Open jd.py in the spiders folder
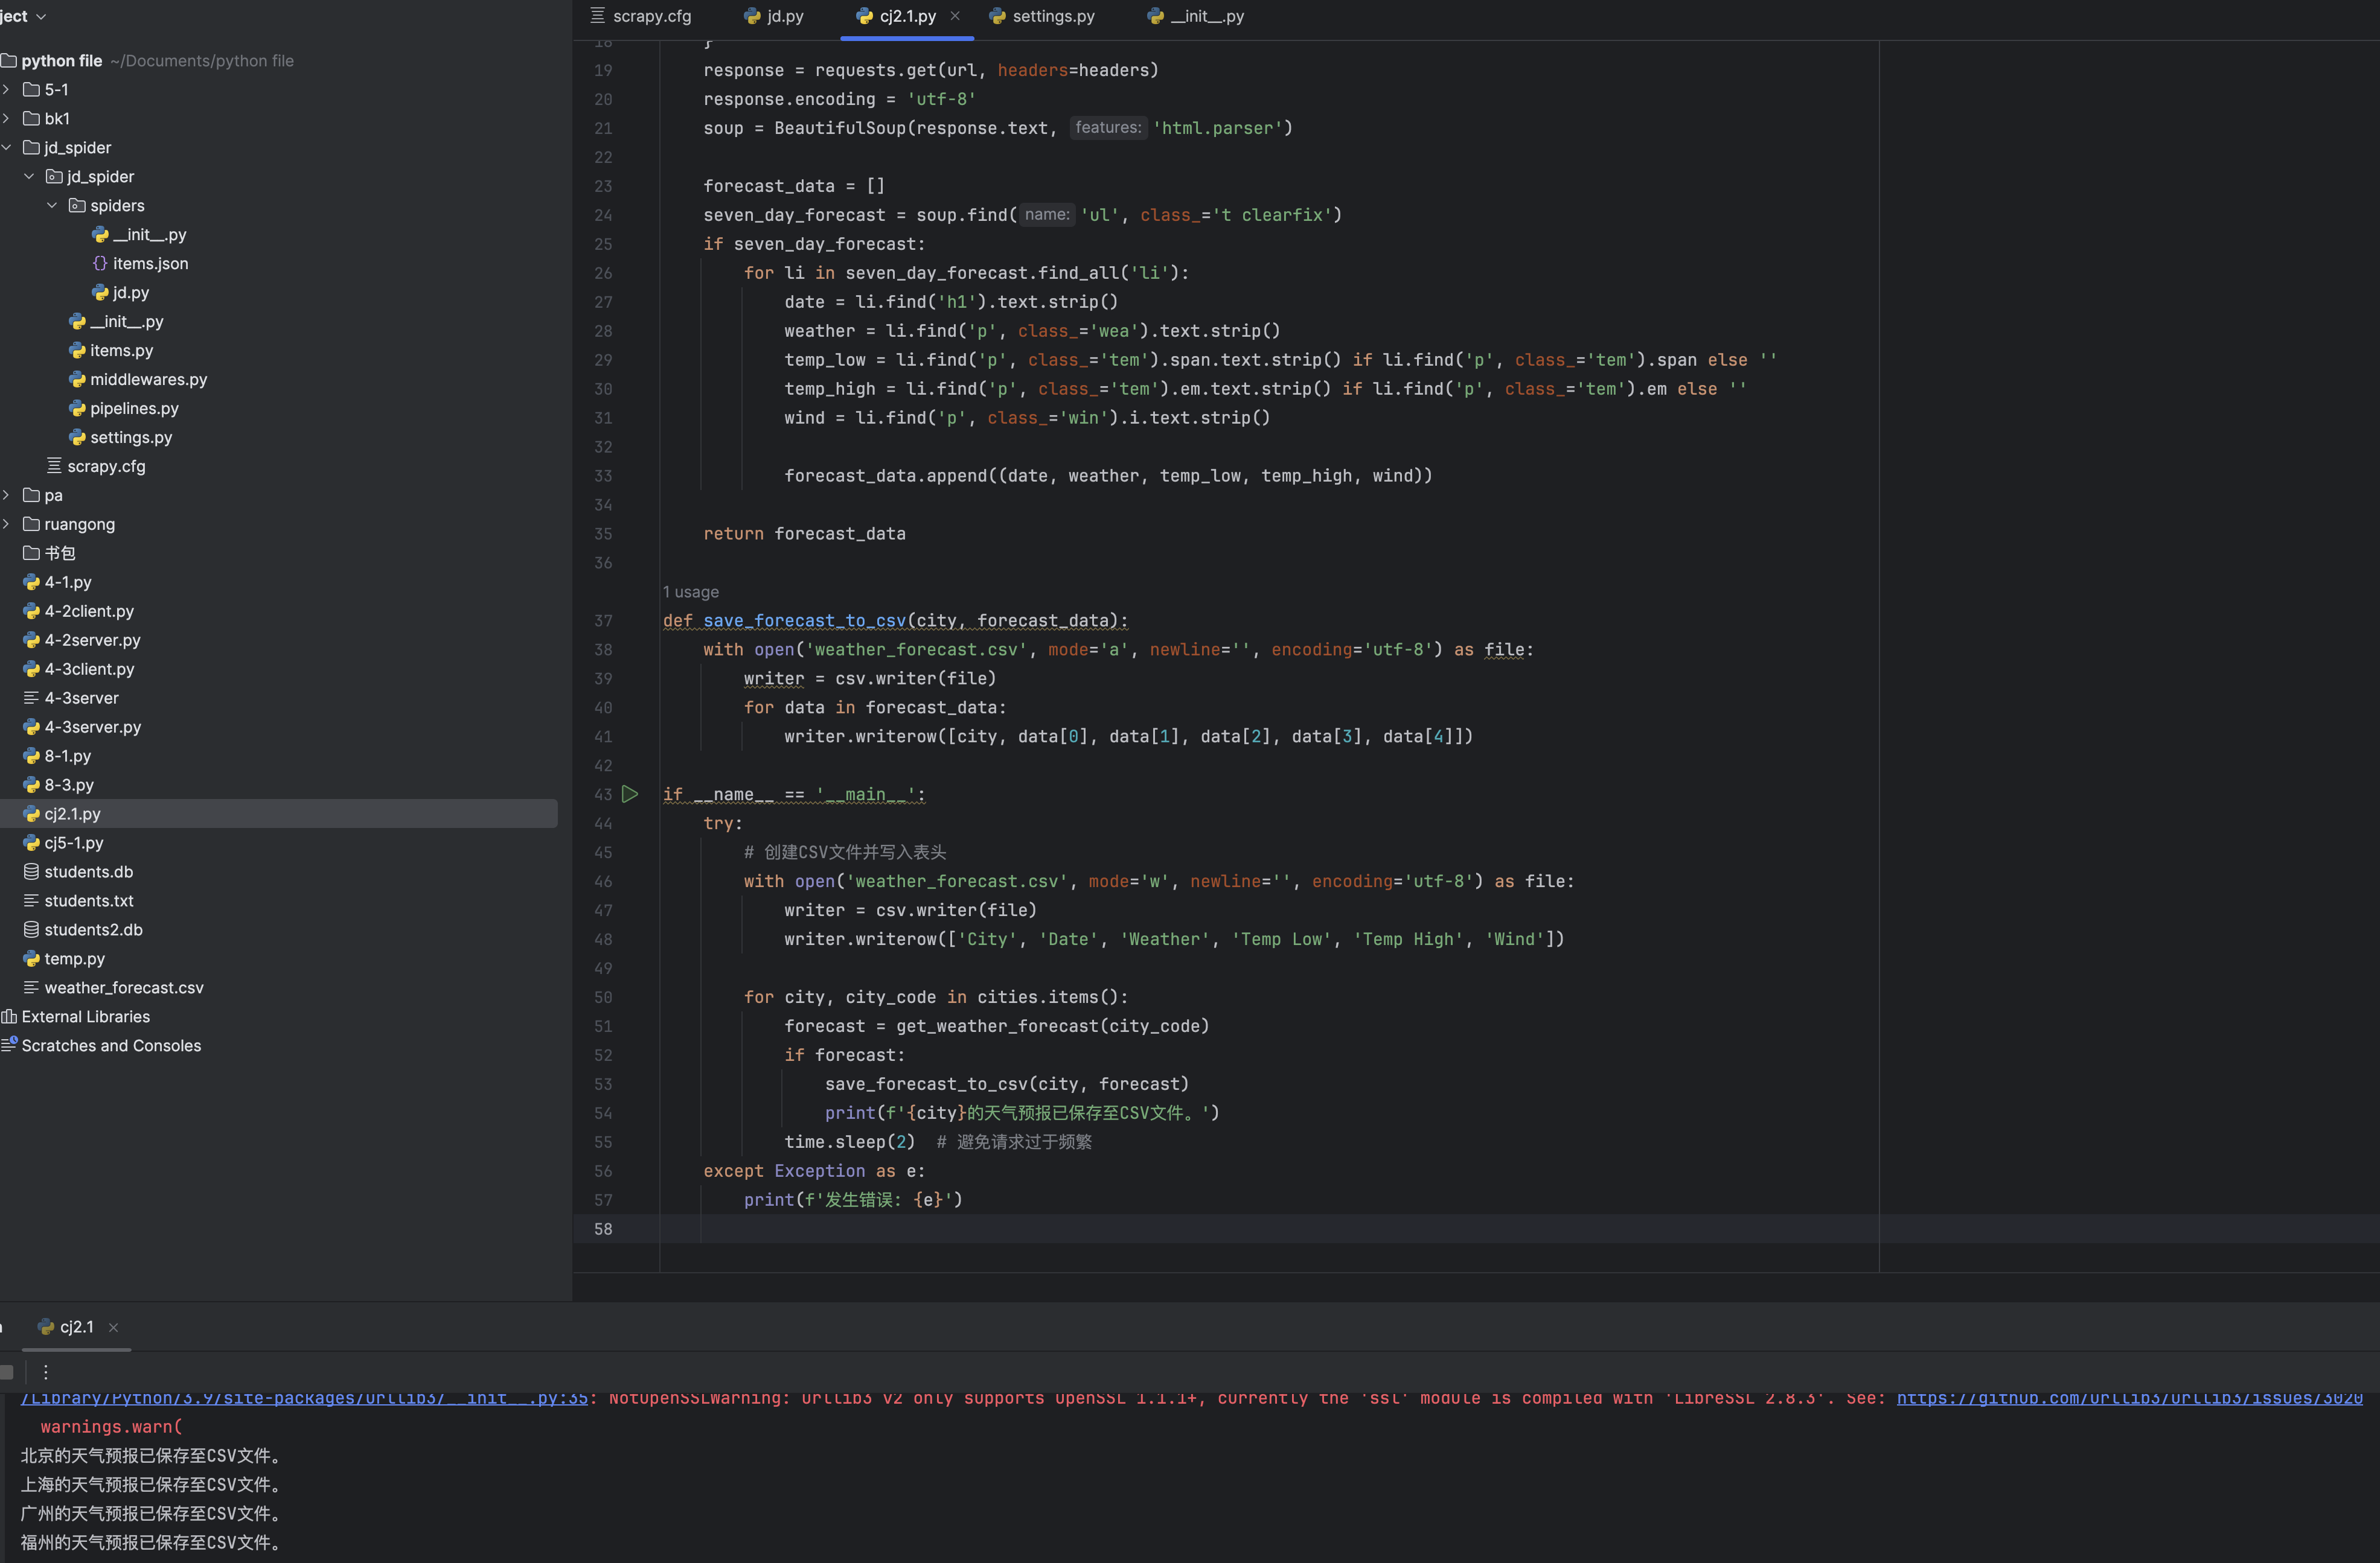The image size is (2380, 1563). tap(120, 292)
